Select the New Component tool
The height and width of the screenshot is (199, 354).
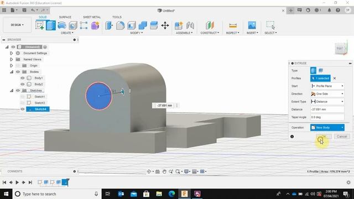[x=179, y=25]
